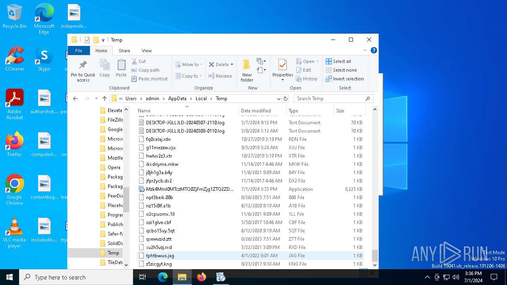Refresh the Temp folder view
The height and width of the screenshot is (285, 507).
[x=286, y=99]
